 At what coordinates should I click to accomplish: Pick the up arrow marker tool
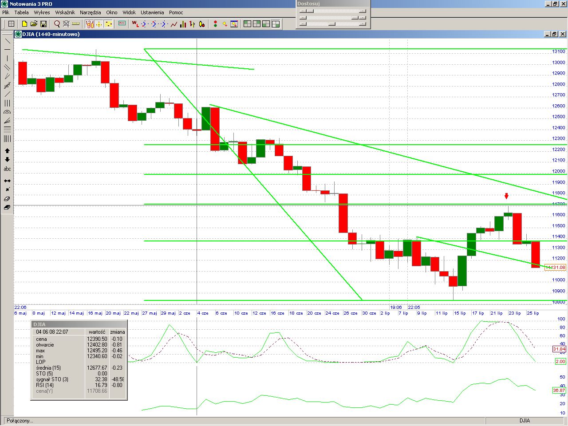[7, 151]
